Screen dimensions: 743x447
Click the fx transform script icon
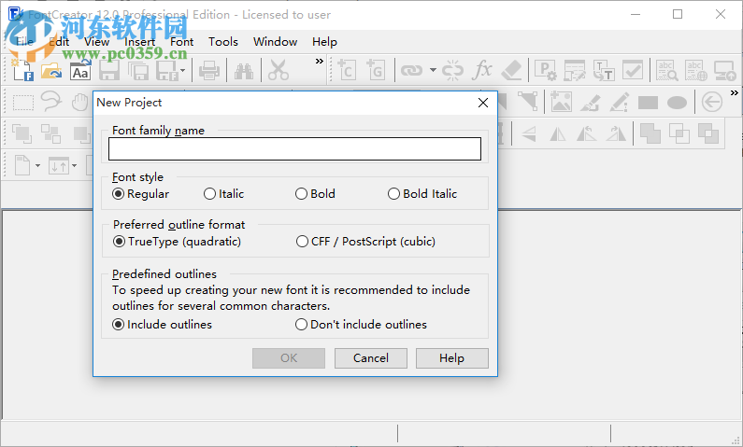[x=482, y=70]
